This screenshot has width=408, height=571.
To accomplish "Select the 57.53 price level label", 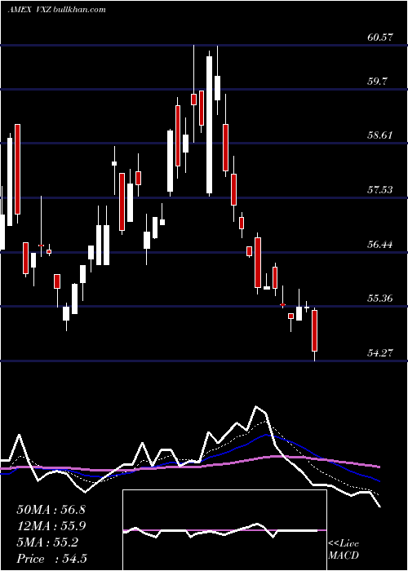I will click(380, 189).
